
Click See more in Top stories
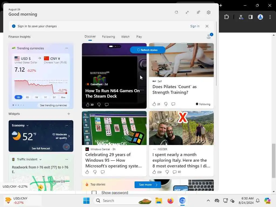148,185
